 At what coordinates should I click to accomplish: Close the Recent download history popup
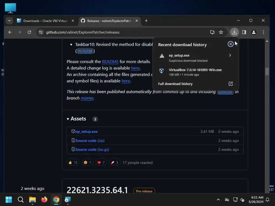pyautogui.click(x=230, y=44)
